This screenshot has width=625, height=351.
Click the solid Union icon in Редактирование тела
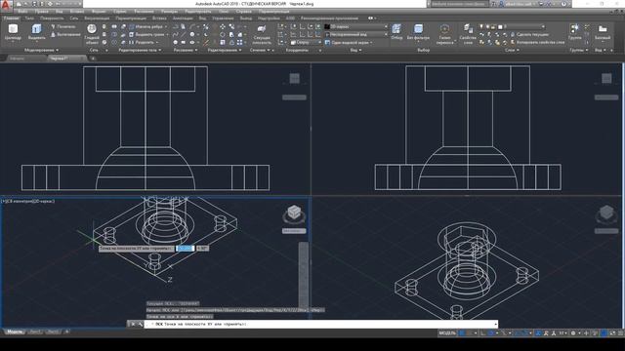pos(114,26)
